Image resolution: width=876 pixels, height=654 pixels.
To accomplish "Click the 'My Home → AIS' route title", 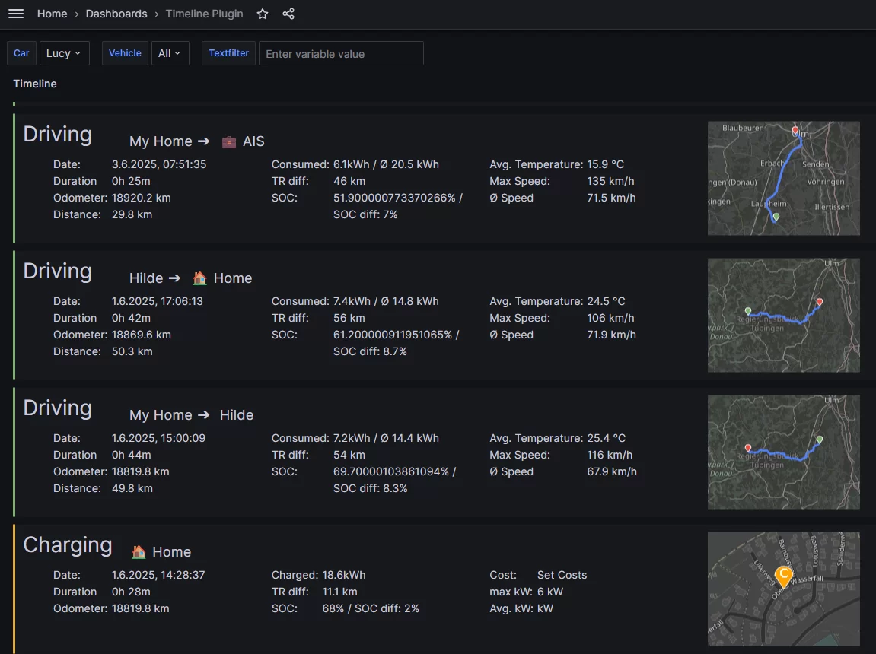I will [196, 141].
